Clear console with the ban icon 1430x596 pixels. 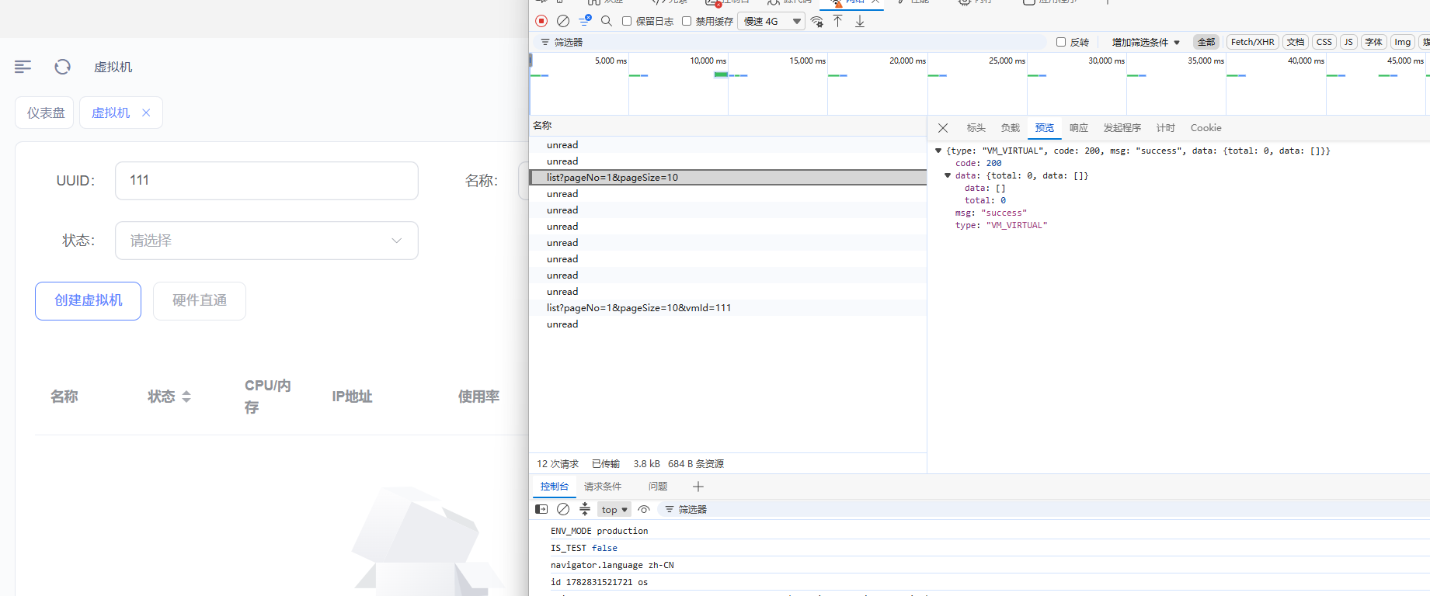[x=563, y=509]
